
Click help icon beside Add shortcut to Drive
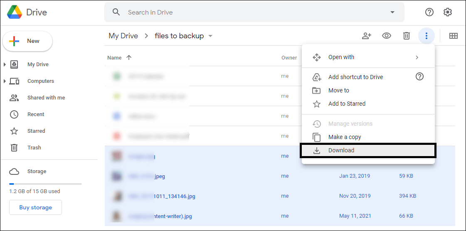point(419,77)
